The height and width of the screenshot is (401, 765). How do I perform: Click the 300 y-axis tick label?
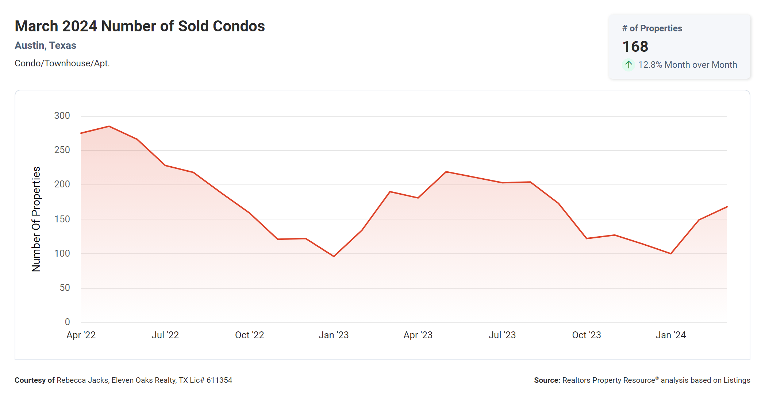click(x=62, y=116)
